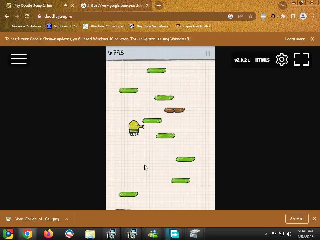Open game settings gear icon
Viewport: 320px width, 240px height.
(282, 59)
